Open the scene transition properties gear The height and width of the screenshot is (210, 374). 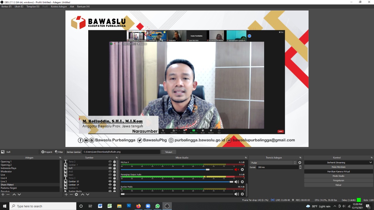[x=300, y=163]
